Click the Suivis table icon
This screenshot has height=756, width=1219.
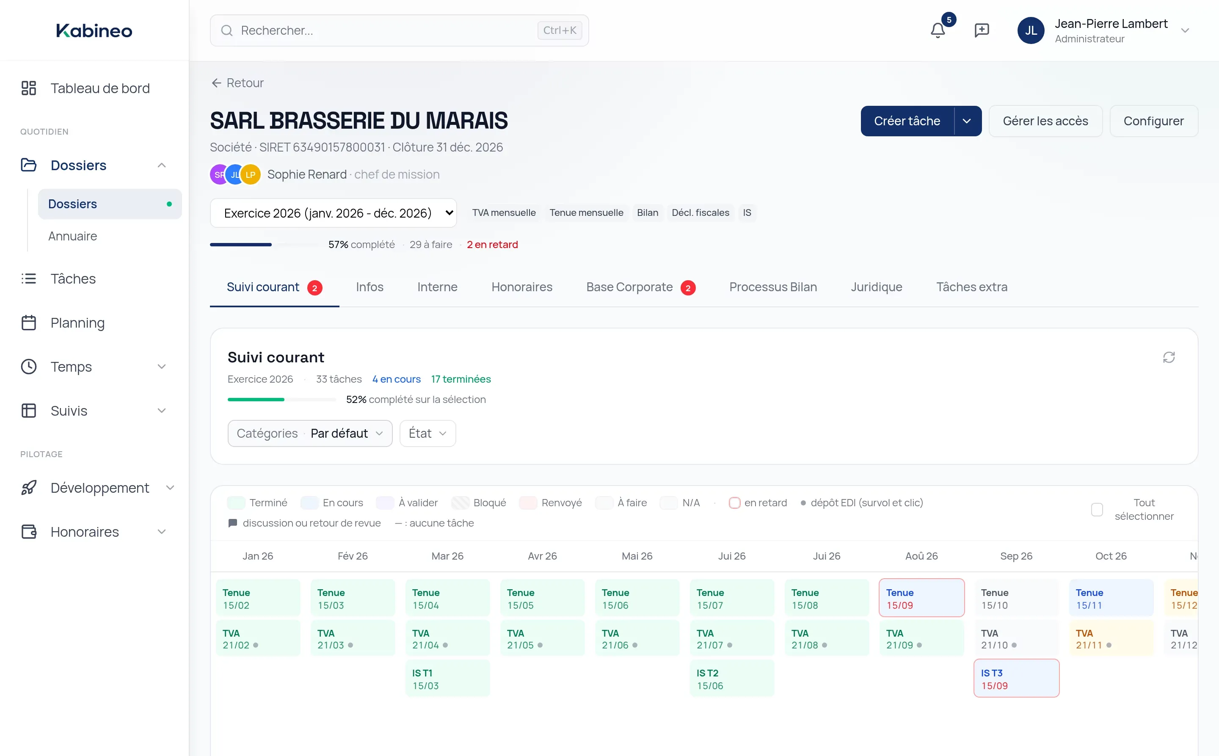[x=28, y=411]
